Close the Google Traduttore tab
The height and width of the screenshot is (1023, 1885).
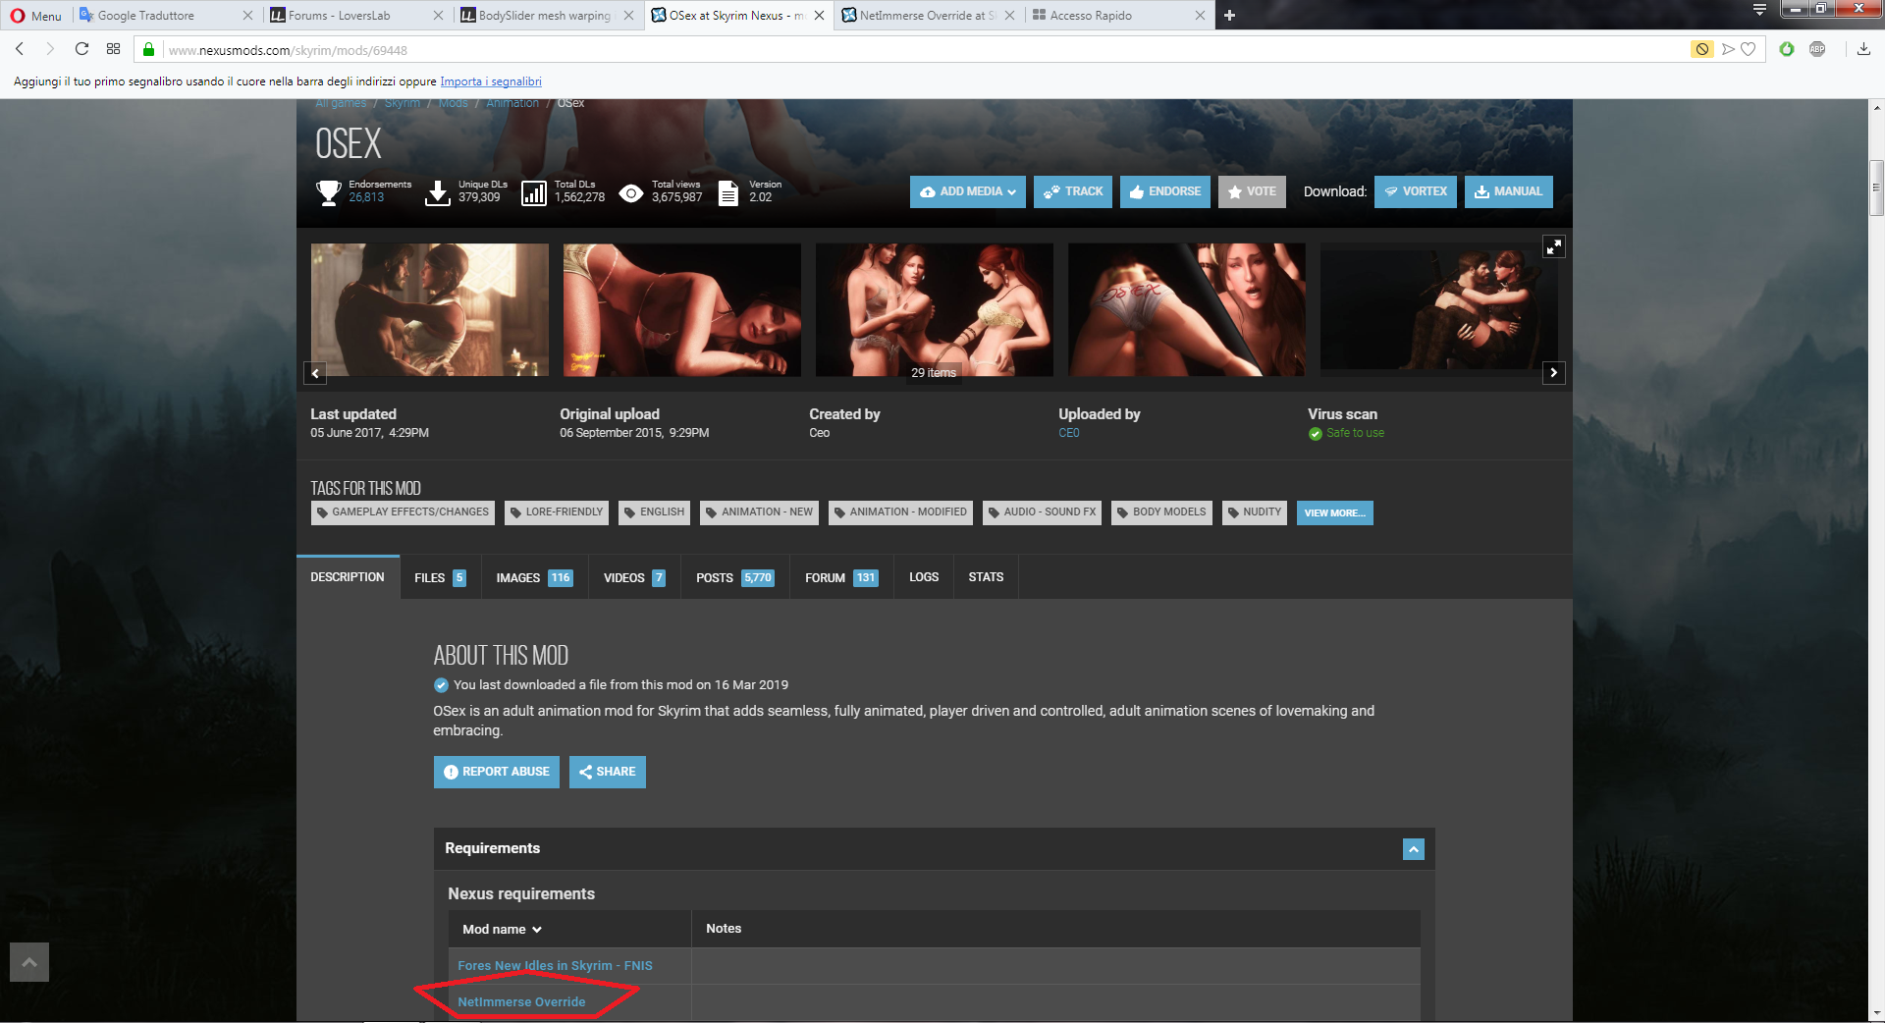pos(247,16)
